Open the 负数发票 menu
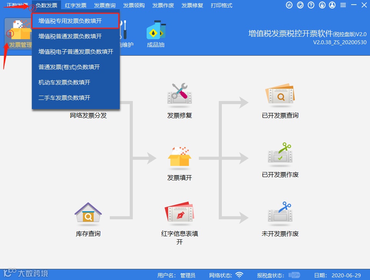This screenshot has width=370, height=280. point(46,5)
